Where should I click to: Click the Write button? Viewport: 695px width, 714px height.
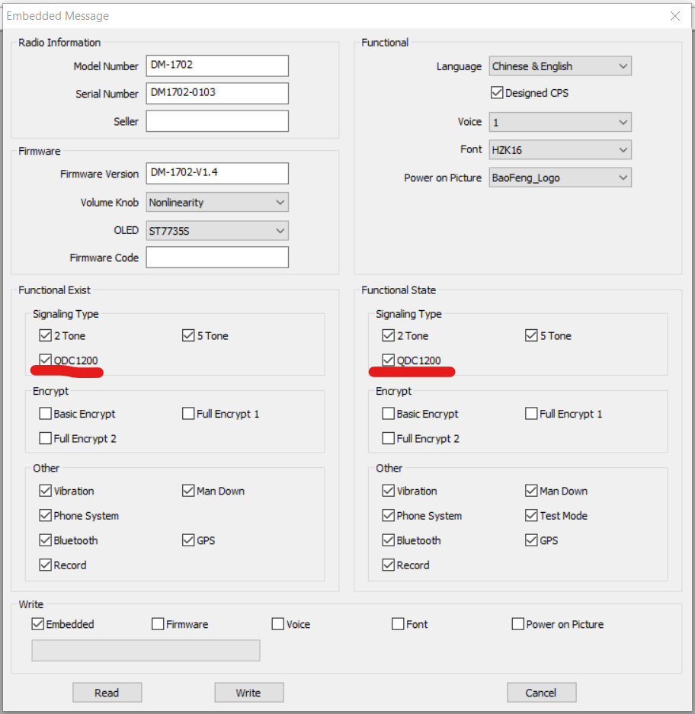pos(249,693)
